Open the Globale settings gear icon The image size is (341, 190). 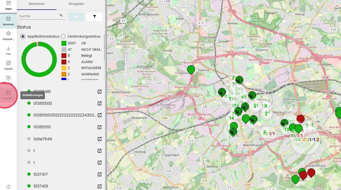tap(8, 33)
